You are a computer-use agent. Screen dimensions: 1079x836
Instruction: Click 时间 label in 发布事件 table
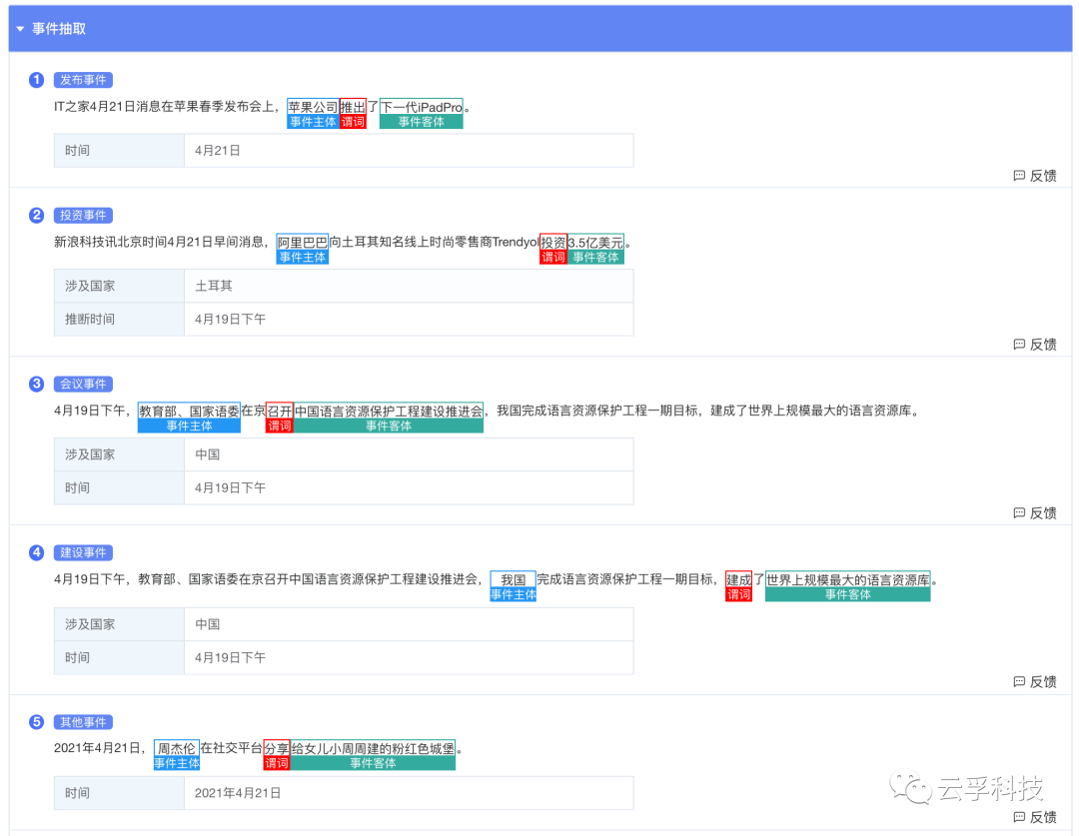pos(77,151)
